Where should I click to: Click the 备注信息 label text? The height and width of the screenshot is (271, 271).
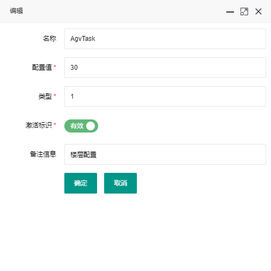[43, 154]
